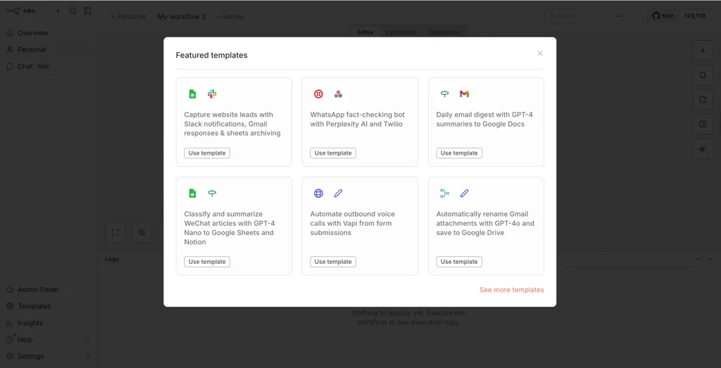Collapse the Logs panel chevron
The height and width of the screenshot is (368, 721).
710,259
